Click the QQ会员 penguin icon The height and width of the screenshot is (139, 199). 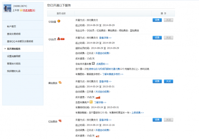coord(59,39)
